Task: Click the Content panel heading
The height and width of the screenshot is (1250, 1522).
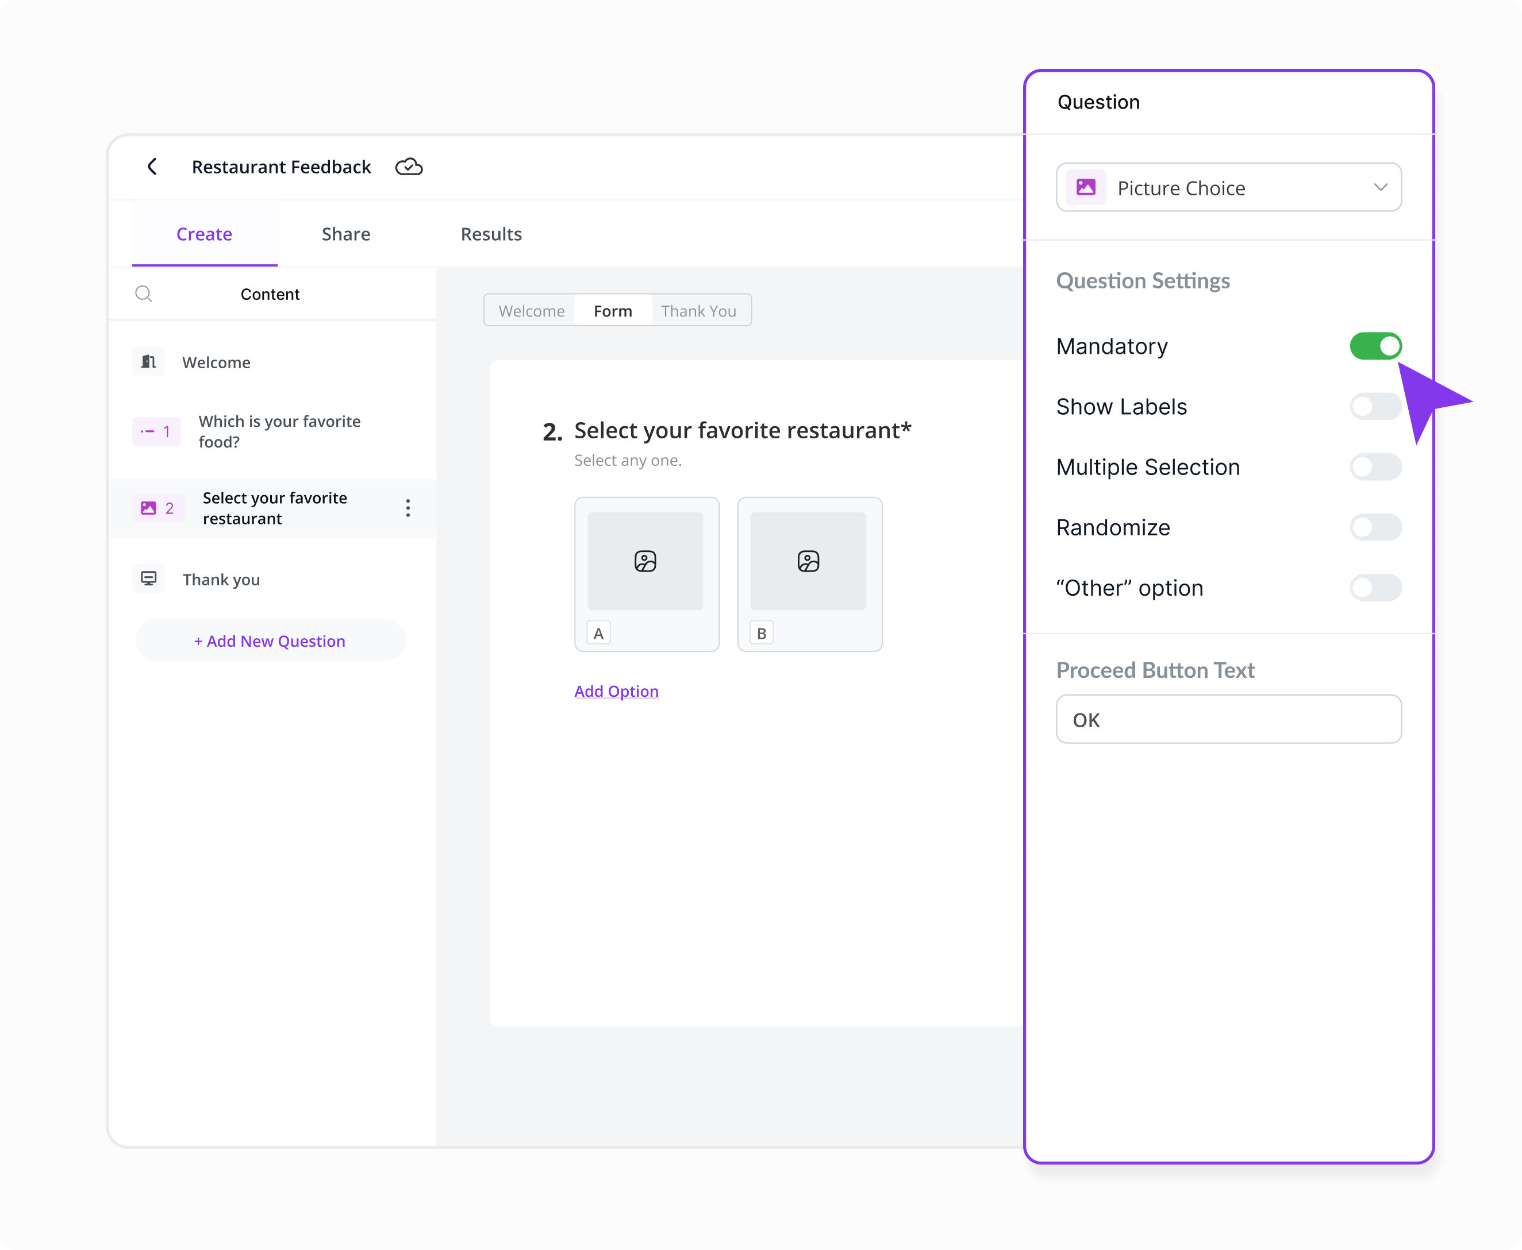Action: click(x=270, y=294)
